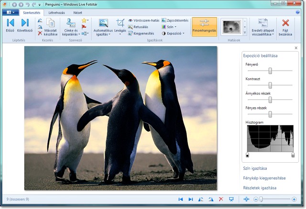Image resolution: width=306 pixels, height=209 pixels.
Task: Click the back arrow in title bar
Action: pos(14,4)
